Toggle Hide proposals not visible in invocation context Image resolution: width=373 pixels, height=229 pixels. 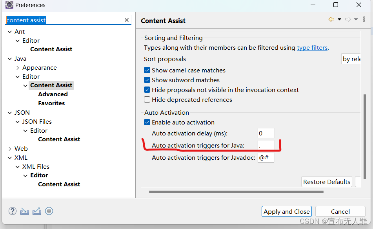click(x=147, y=90)
